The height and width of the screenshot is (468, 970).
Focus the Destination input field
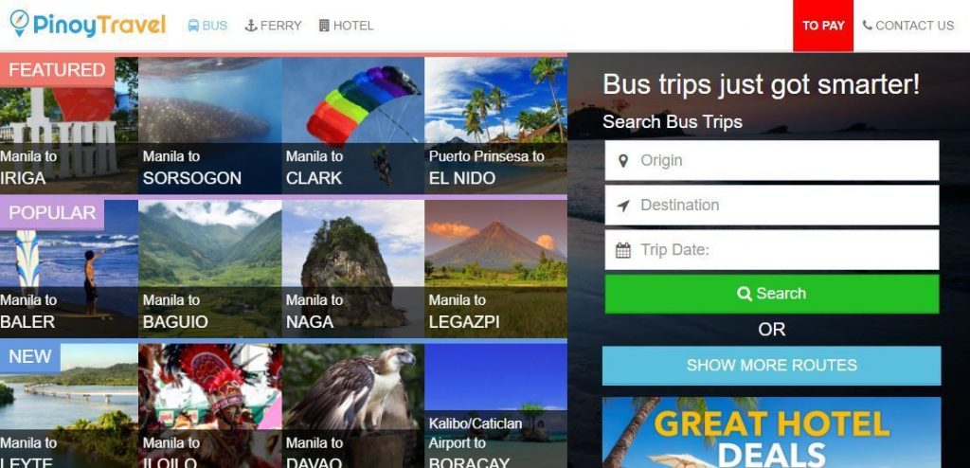[x=771, y=206]
